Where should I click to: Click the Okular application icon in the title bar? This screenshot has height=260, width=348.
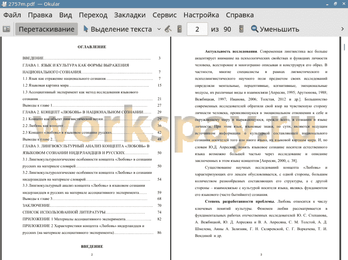(4, 4)
